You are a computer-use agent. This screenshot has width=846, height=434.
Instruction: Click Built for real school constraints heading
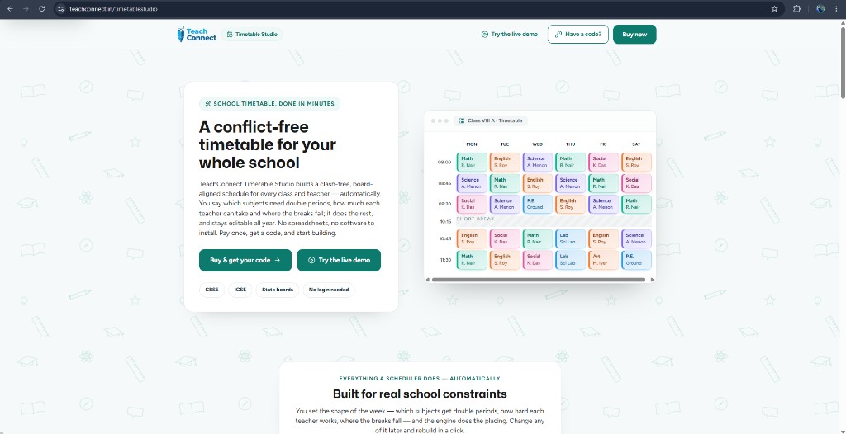click(420, 394)
